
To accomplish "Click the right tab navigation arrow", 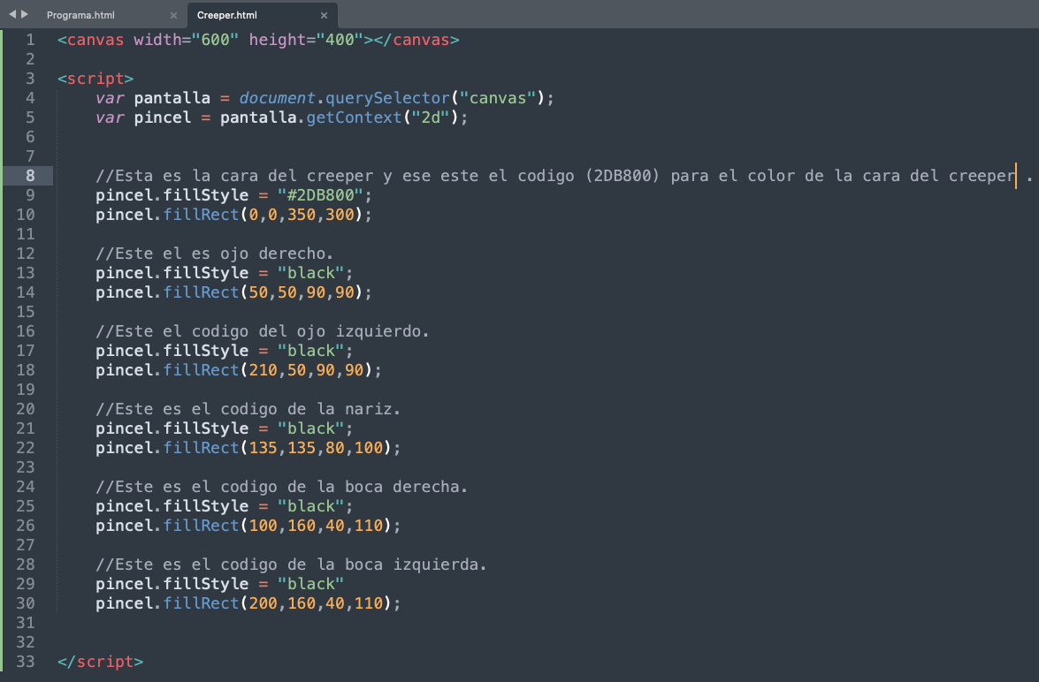I will pos(25,14).
